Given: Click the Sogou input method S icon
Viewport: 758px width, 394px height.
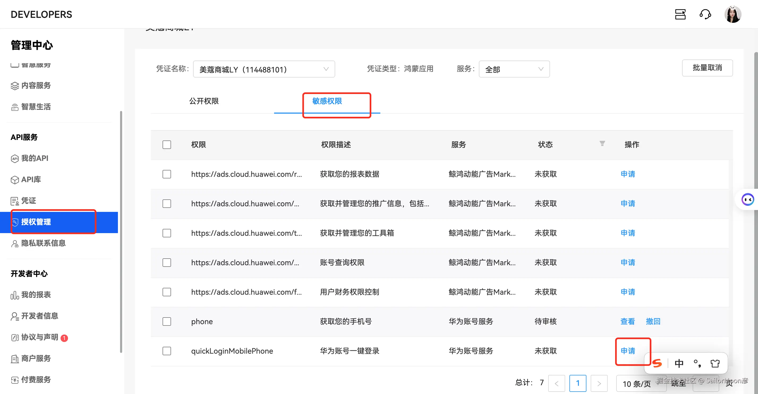Looking at the screenshot, I should pos(657,363).
